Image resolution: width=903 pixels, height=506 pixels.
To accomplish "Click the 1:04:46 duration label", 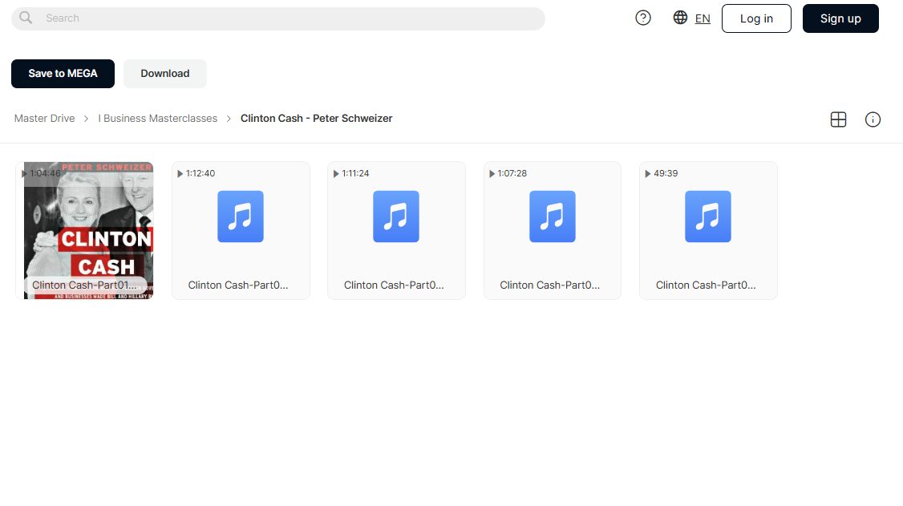I will [45, 173].
